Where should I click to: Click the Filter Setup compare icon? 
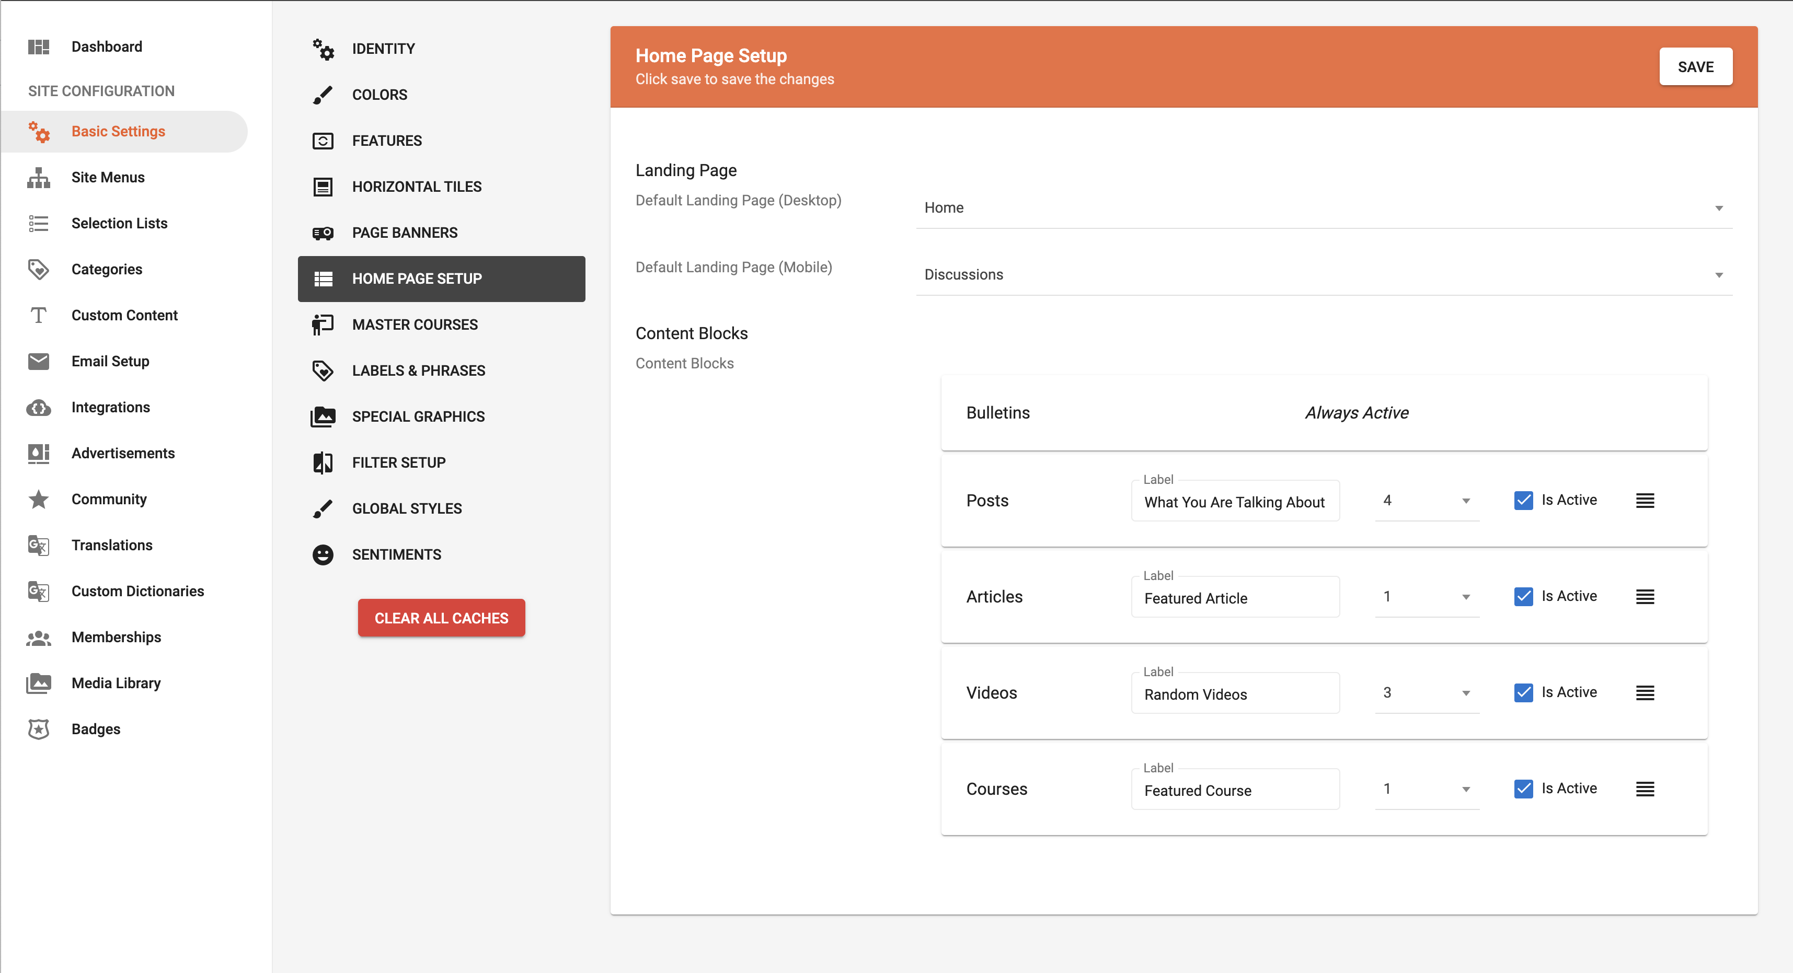click(x=322, y=463)
